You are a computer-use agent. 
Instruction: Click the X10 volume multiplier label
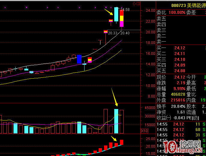pos(144,131)
